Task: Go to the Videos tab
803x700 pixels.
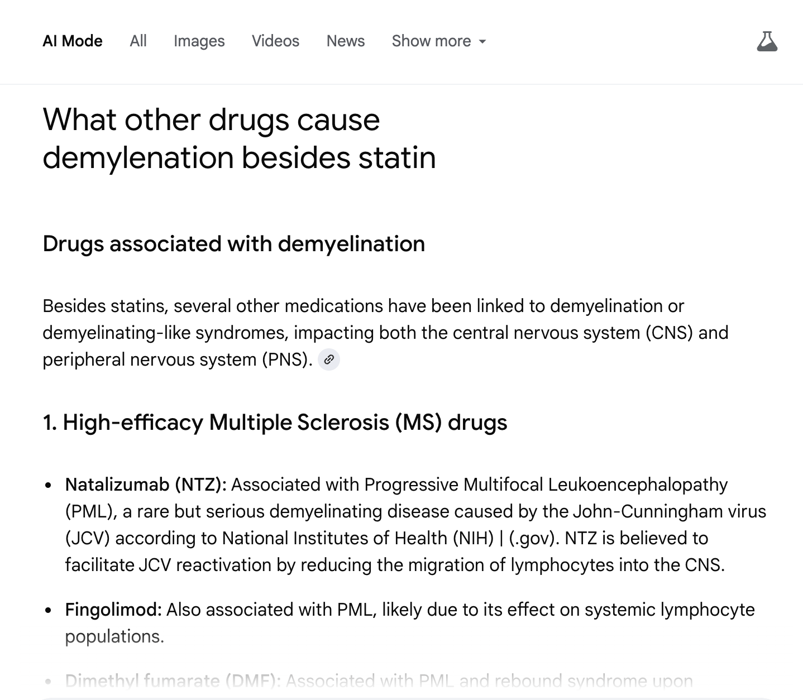Action: (x=275, y=41)
